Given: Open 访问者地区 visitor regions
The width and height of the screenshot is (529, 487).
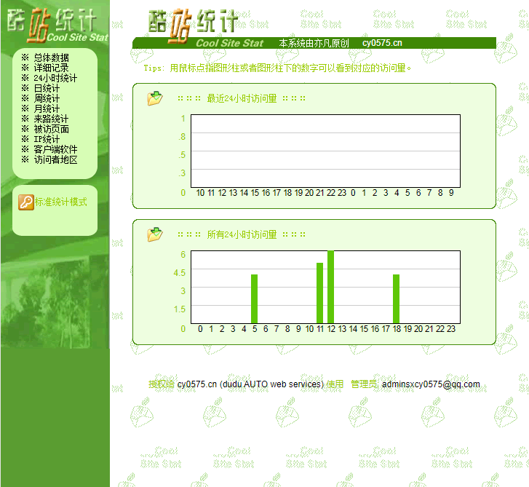Looking at the screenshot, I should (x=55, y=159).
